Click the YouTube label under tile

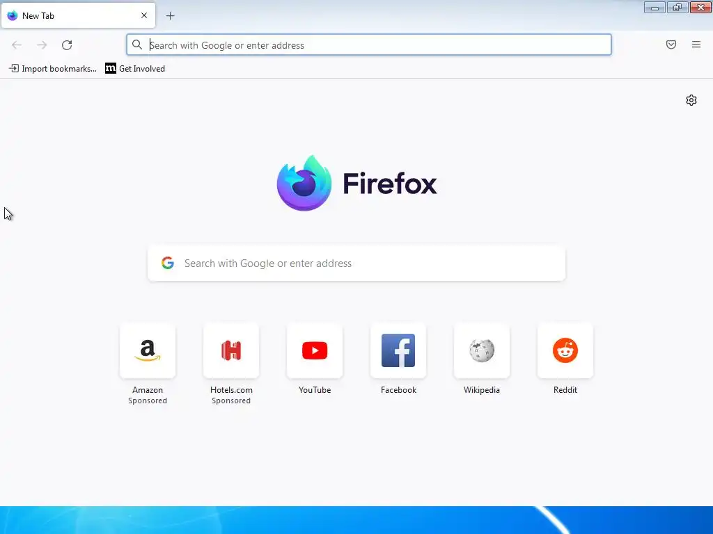pyautogui.click(x=315, y=390)
